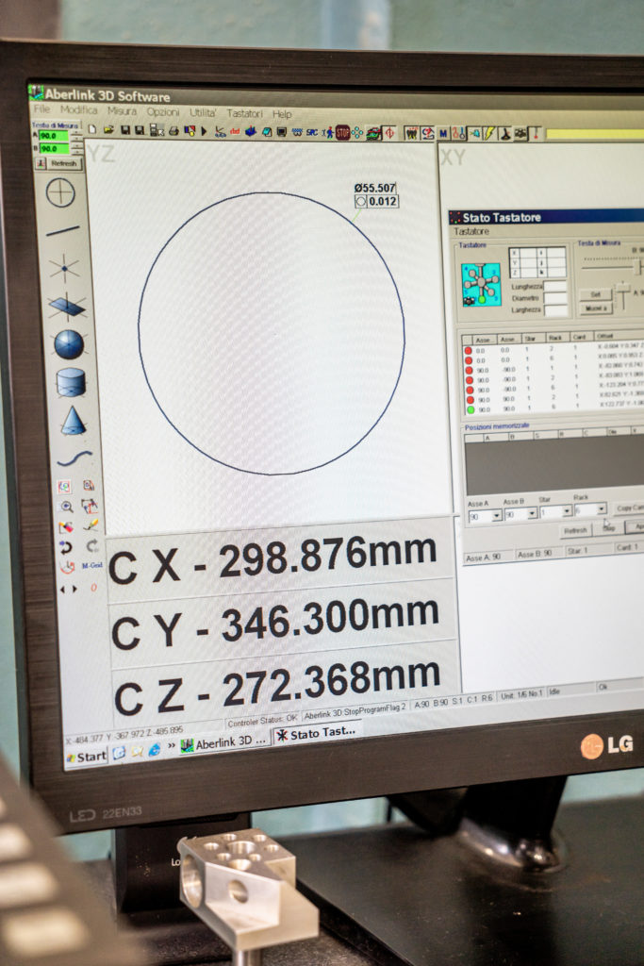Open the File menu
Screen dimensions: 644x966
[41, 109]
